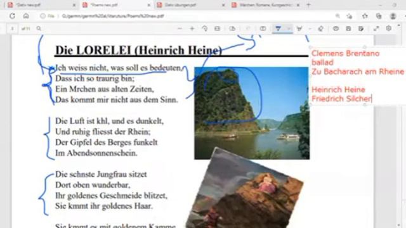The image size is (406, 228).
Task: Switch to the 'Dativ new.pdf' tab
Action: point(41,5)
